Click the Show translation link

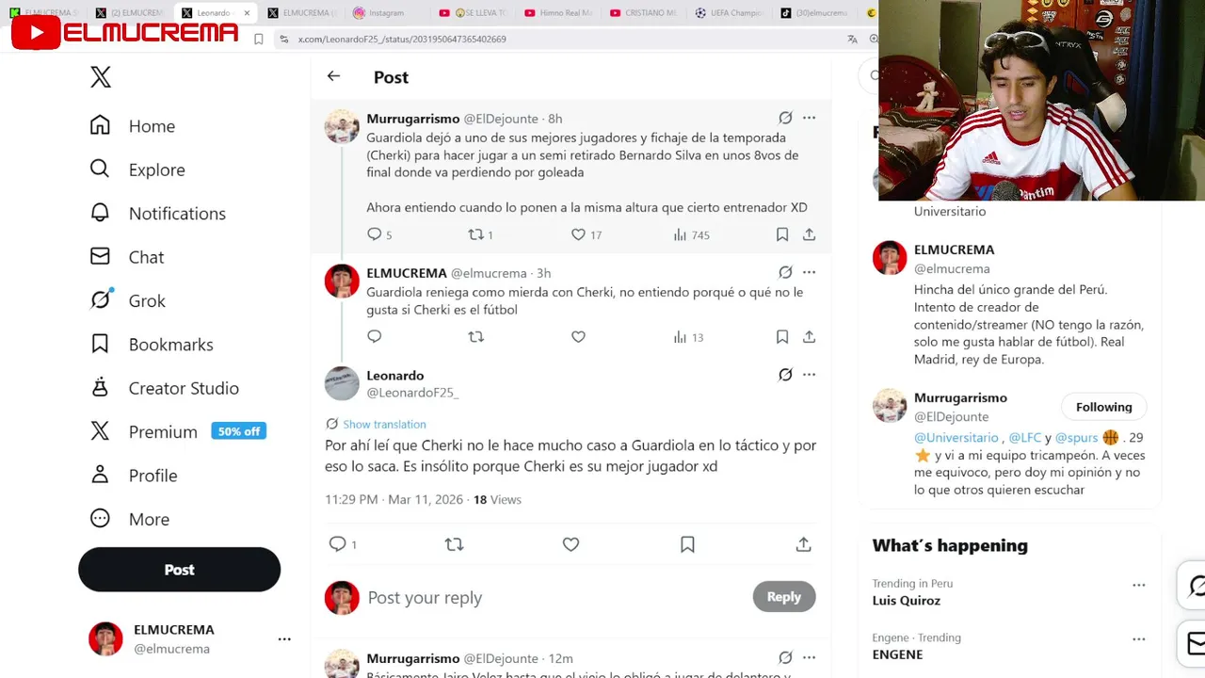pos(384,425)
